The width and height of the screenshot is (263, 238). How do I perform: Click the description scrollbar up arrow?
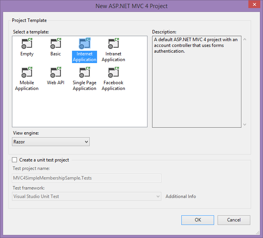click(x=245, y=39)
